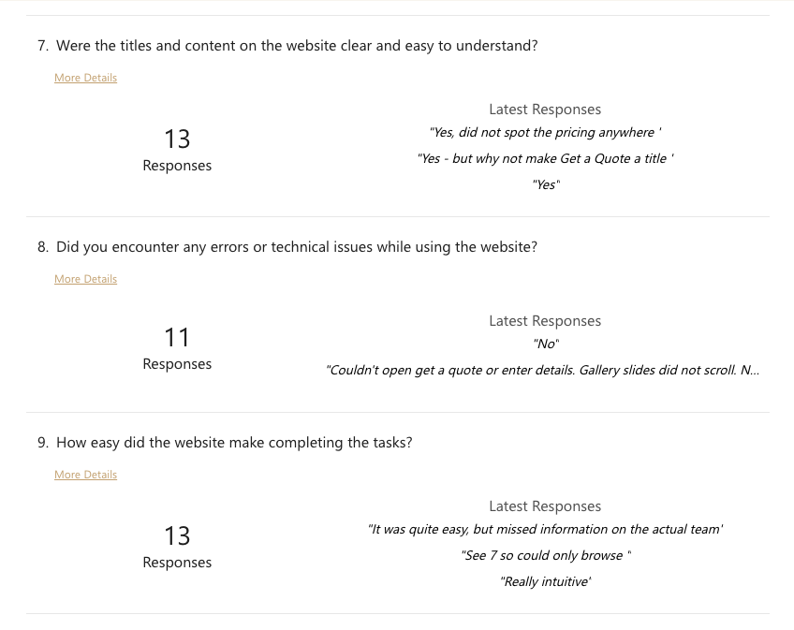
Task: Click the 13 Responses count for question 9
Action: click(x=177, y=547)
